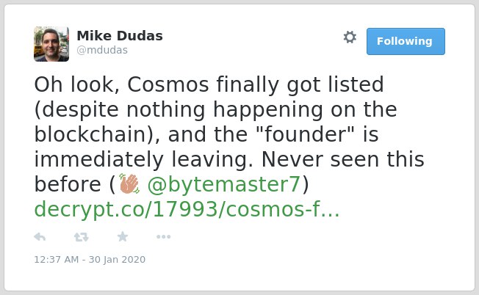Follow the decrypt.co/17993 article link
The height and width of the screenshot is (295, 479).
point(187,209)
